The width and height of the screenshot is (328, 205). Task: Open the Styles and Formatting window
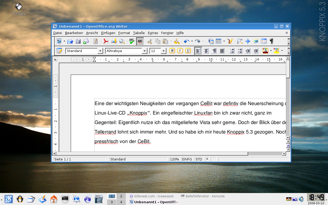59,51
